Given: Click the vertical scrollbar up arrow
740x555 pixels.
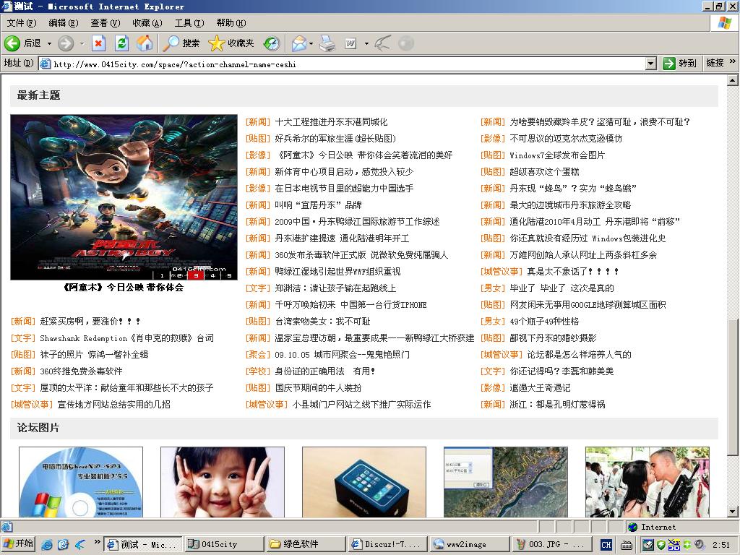Looking at the screenshot, I should tap(732, 80).
